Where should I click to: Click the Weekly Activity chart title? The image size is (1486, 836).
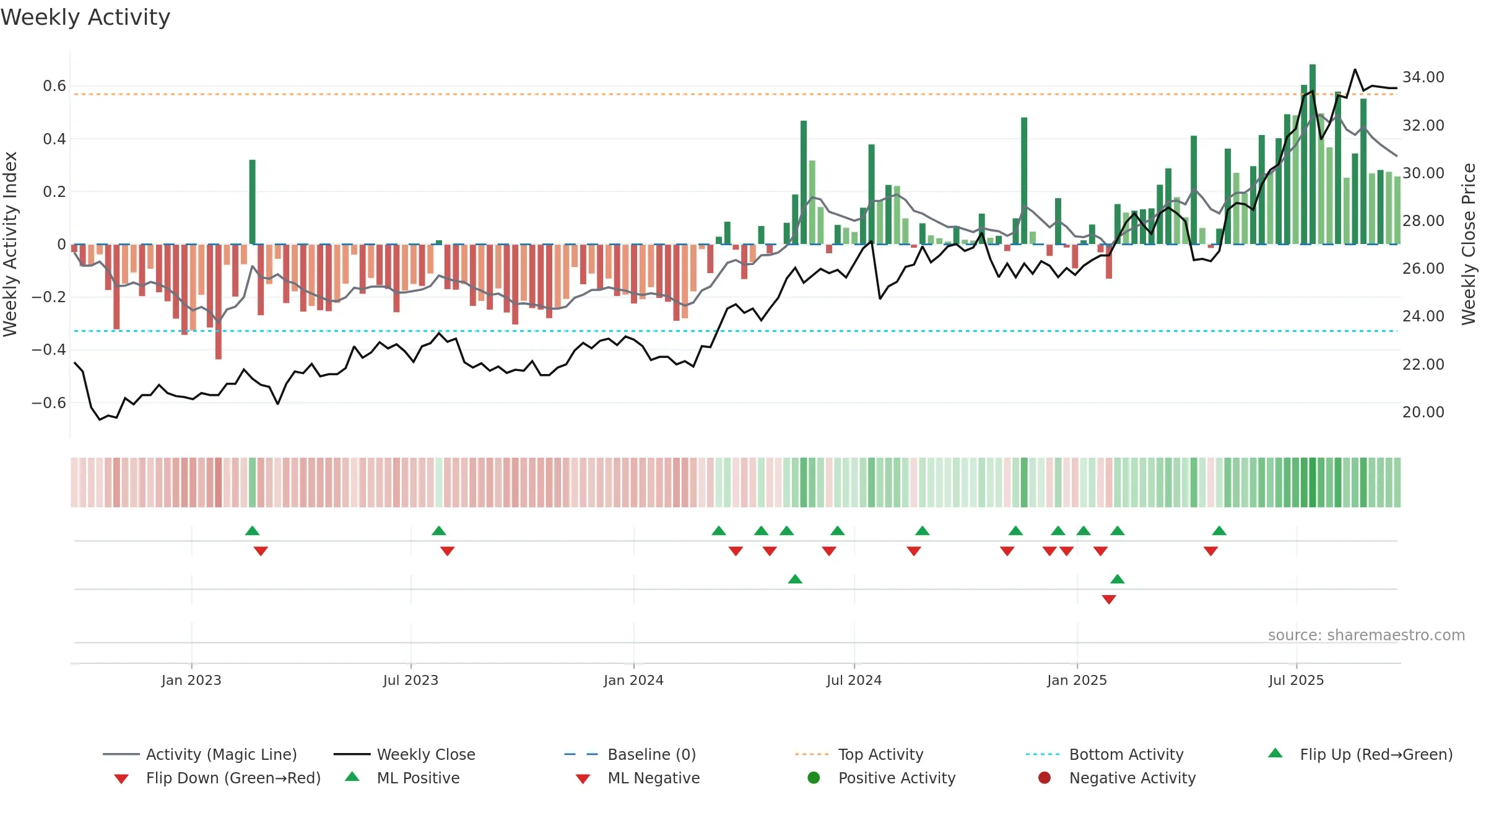coord(85,17)
